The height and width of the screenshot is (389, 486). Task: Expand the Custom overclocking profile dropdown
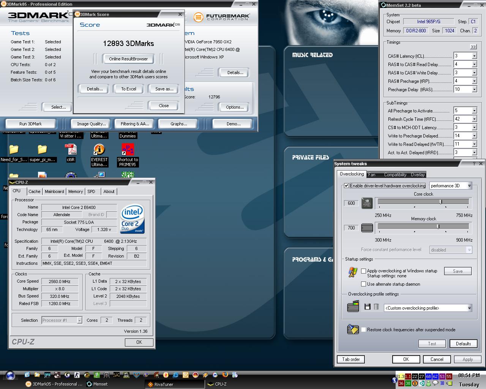[469, 308]
